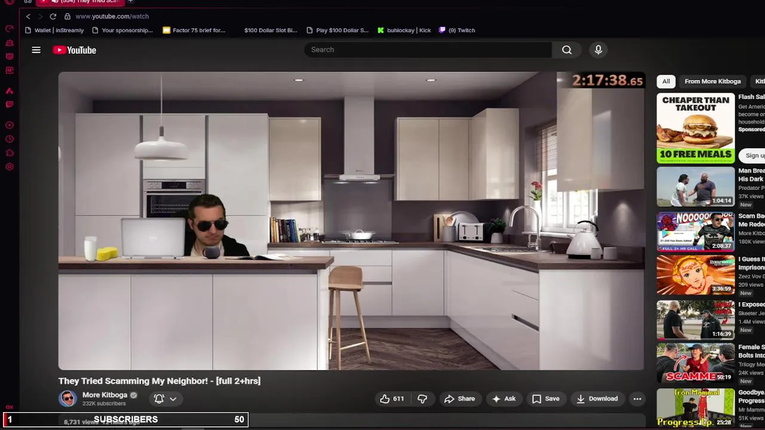The width and height of the screenshot is (765, 430).
Task: Open the sidebar speedometer limiter icon
Action: 10,29
